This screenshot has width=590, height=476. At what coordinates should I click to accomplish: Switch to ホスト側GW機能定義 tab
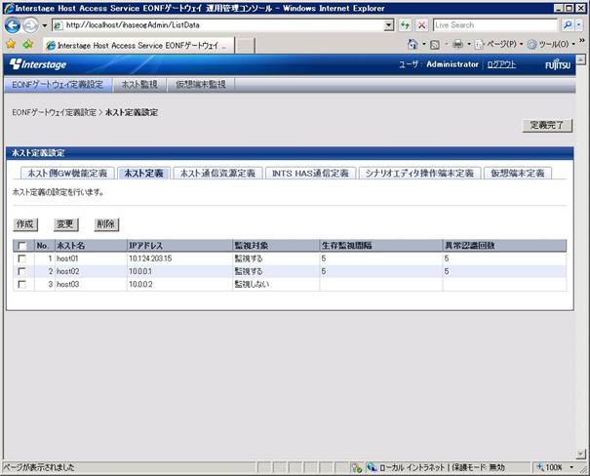click(x=67, y=173)
